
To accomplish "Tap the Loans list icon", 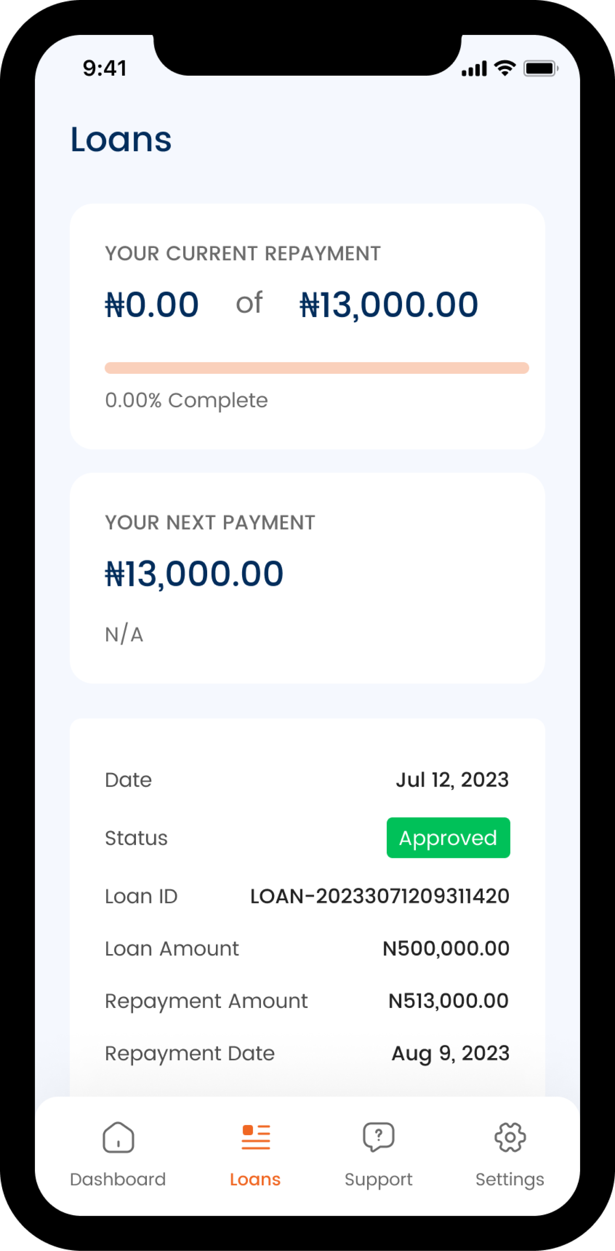I will tap(255, 1137).
